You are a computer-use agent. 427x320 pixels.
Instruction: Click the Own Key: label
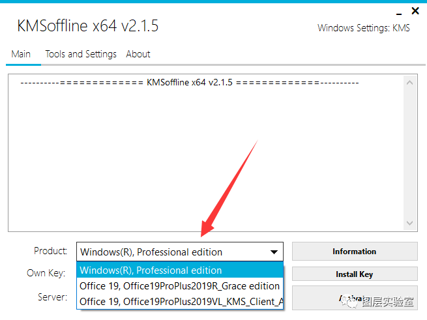click(46, 273)
